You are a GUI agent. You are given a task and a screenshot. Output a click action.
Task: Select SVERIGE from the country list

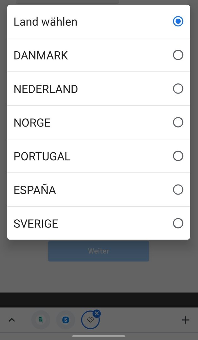[99, 223]
